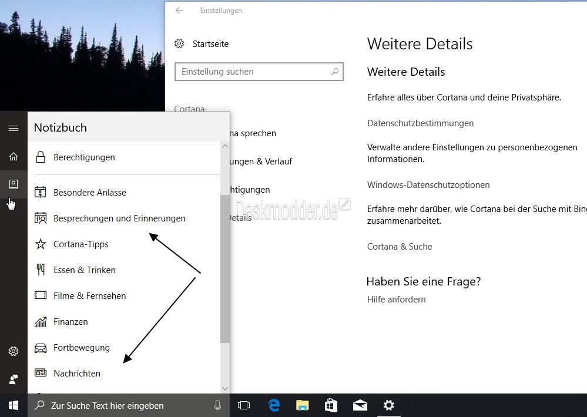Open File Explorer from the taskbar
The image size is (587, 417).
(x=303, y=405)
